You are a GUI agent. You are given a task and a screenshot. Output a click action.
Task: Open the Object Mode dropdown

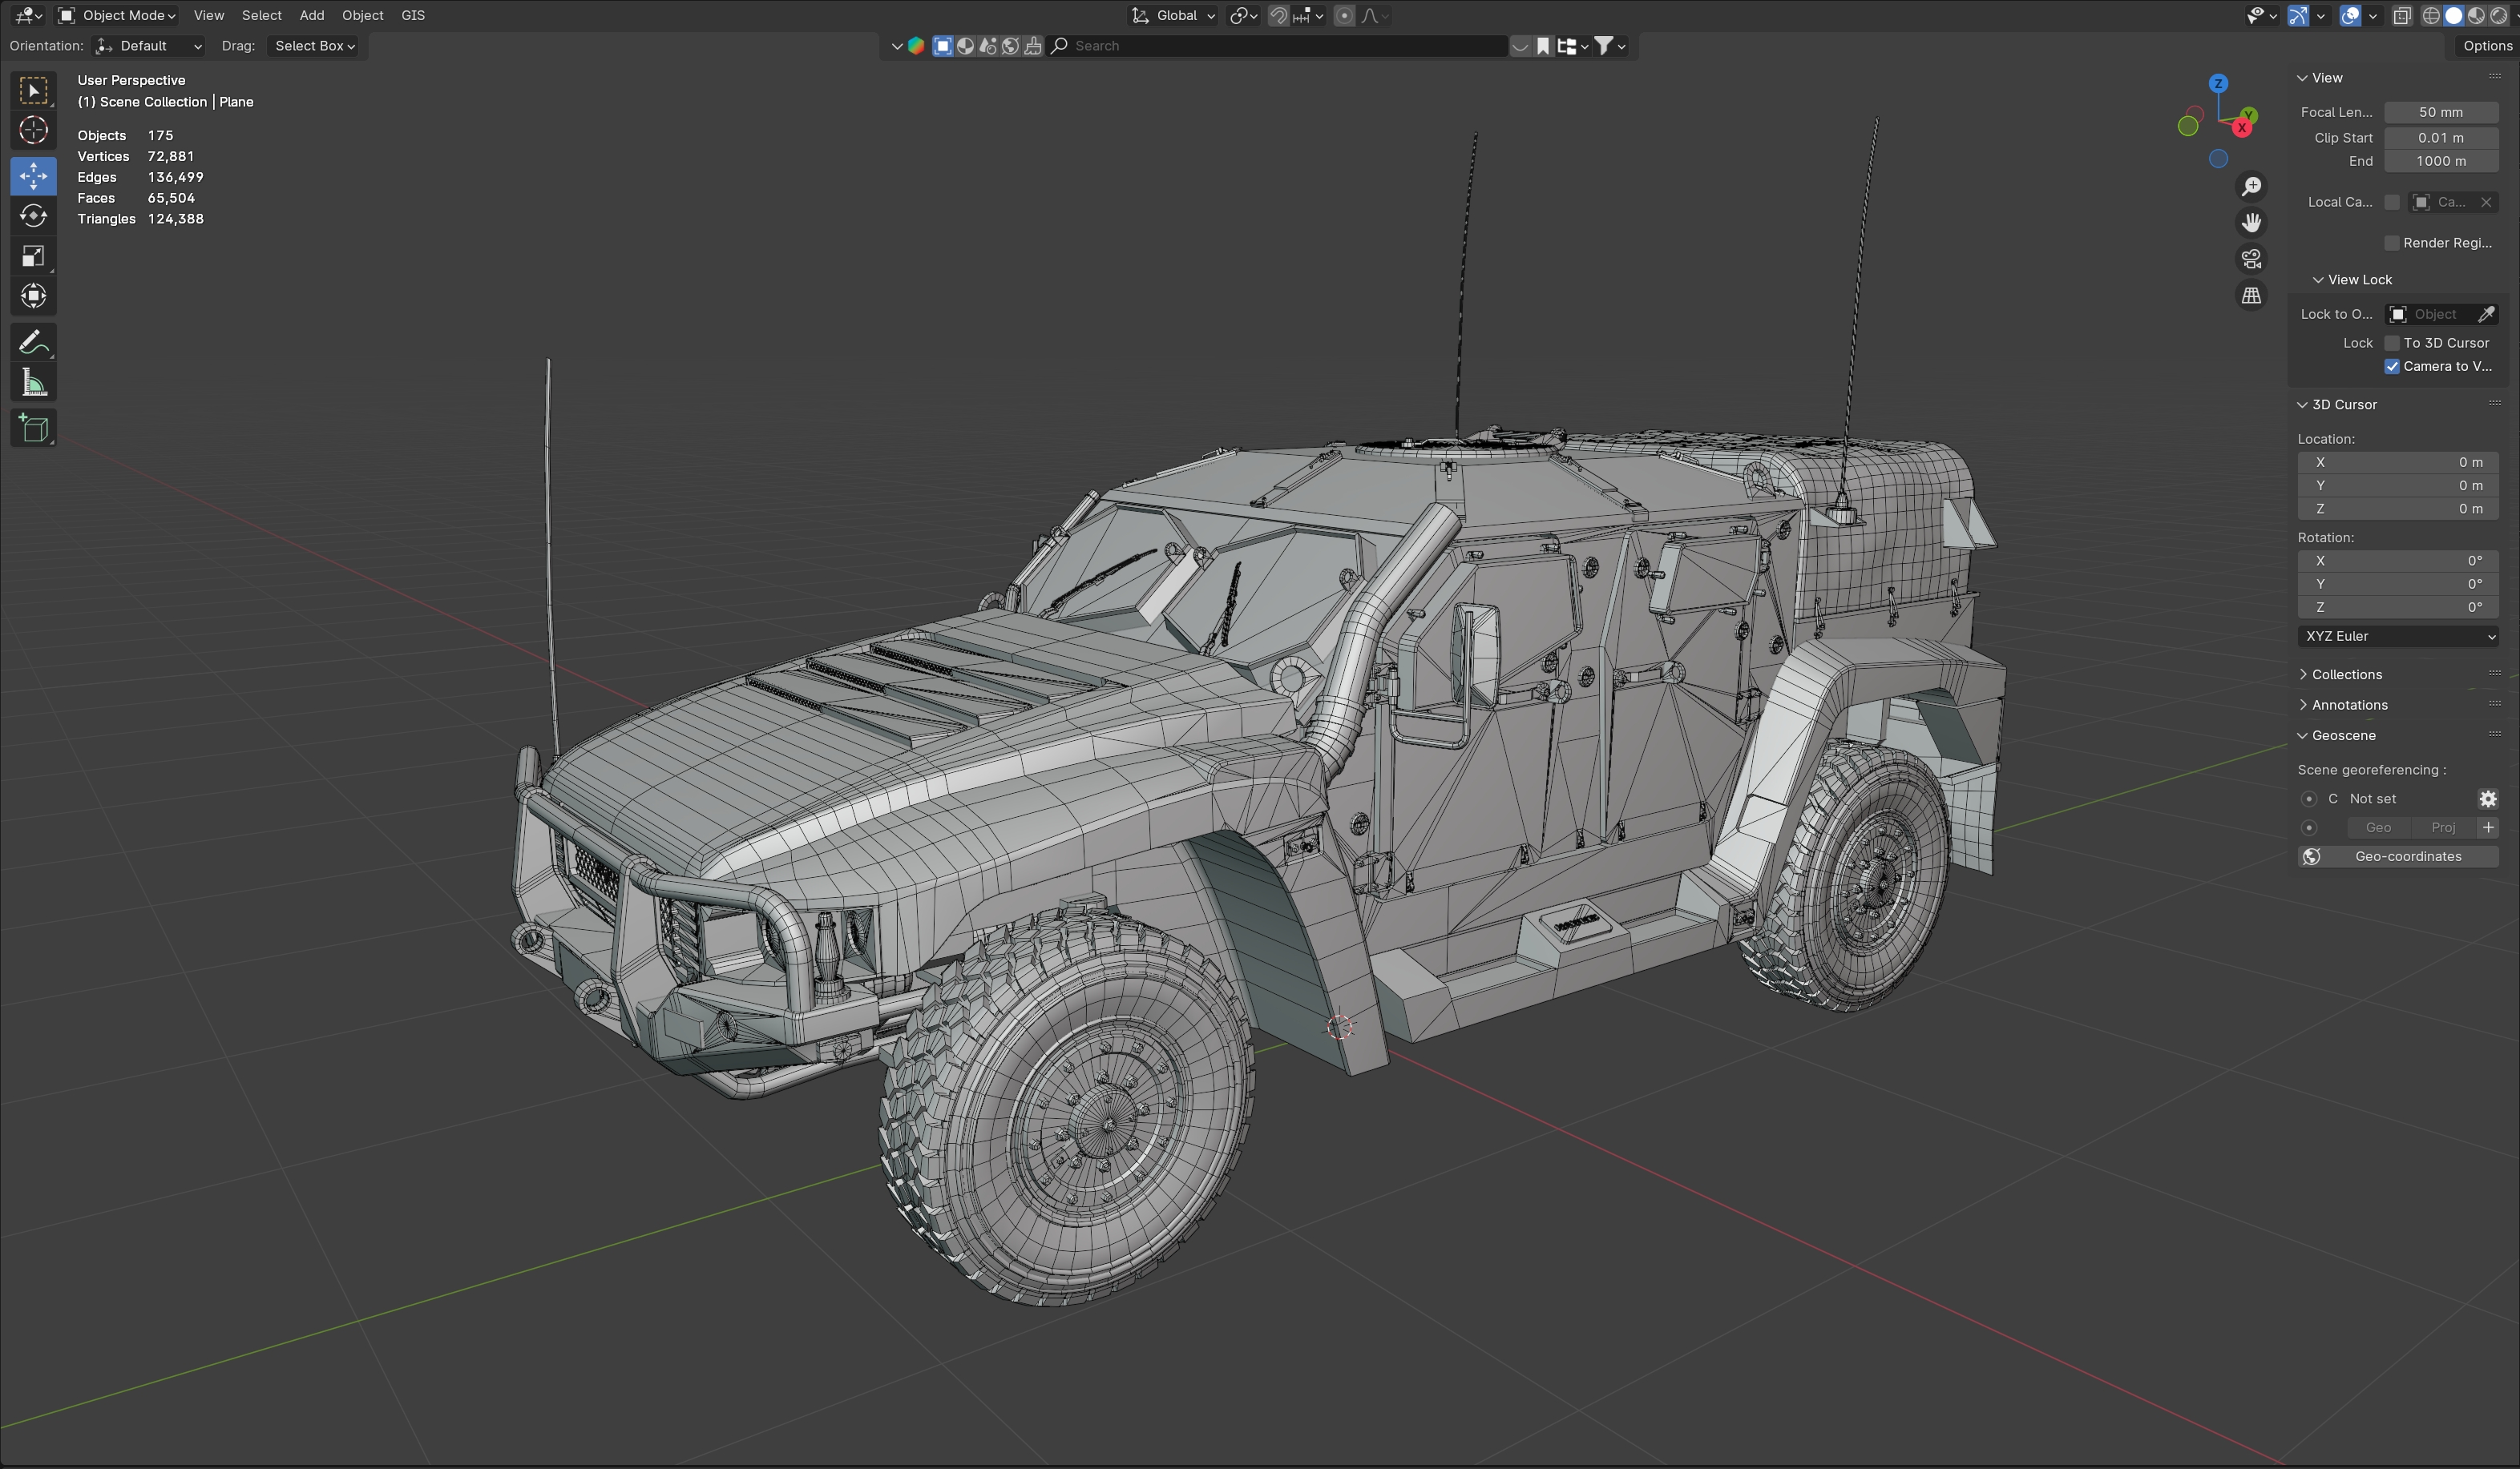click(x=117, y=15)
